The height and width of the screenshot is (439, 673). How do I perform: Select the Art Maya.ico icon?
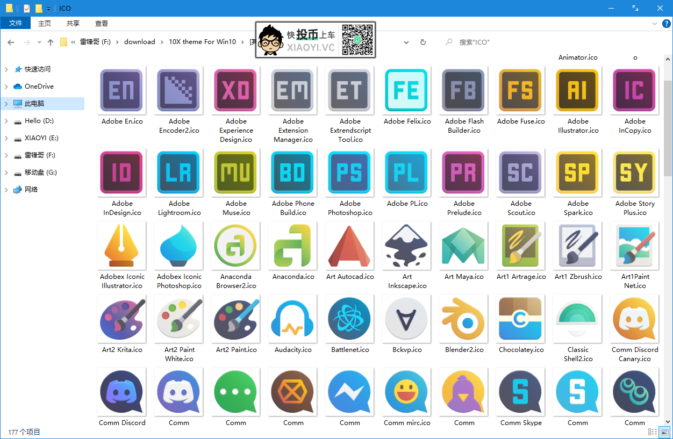click(464, 246)
